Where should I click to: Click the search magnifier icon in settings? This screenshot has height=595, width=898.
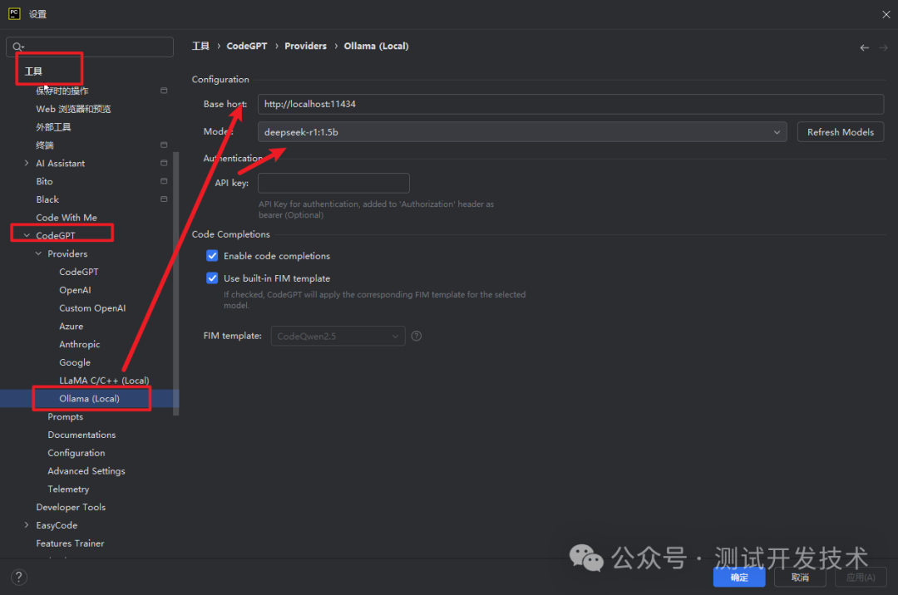(x=17, y=47)
